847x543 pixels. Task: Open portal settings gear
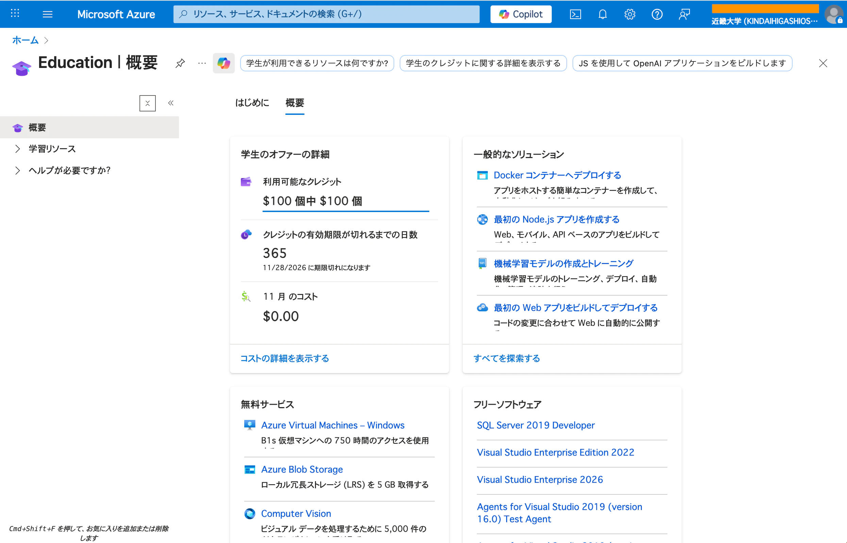(630, 14)
